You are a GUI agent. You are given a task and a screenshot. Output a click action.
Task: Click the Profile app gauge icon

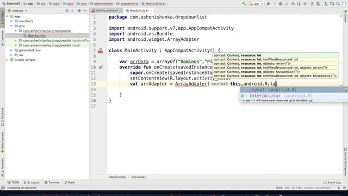pyautogui.click(x=293, y=4)
